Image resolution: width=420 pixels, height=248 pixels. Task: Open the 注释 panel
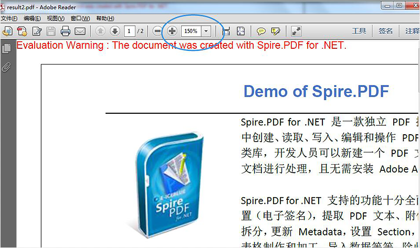coord(412,31)
